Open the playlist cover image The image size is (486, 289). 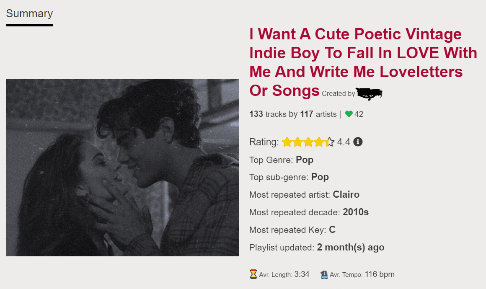(x=122, y=168)
